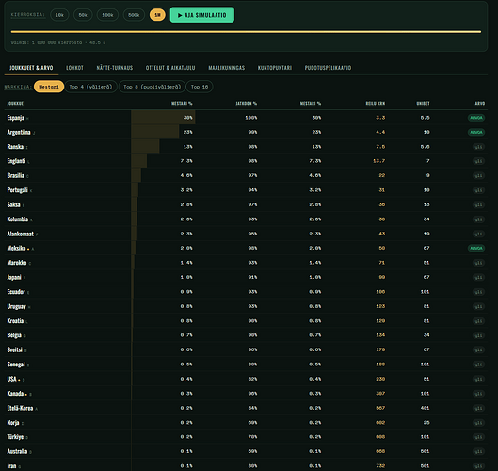Image resolution: width=498 pixels, height=471 pixels.
Task: Select the 1M rounds pill
Action: (x=157, y=15)
